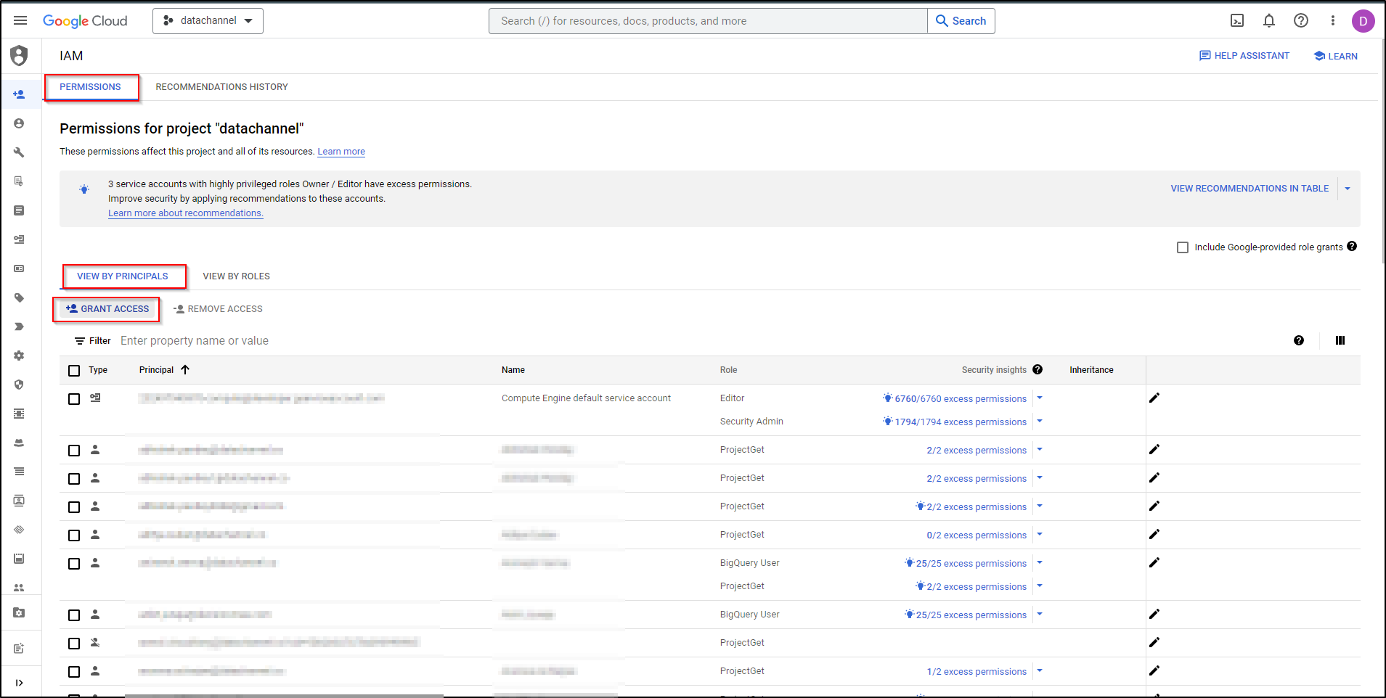The width and height of the screenshot is (1386, 698).
Task: Enable Include Google-provided role grants checkbox
Action: click(x=1183, y=247)
